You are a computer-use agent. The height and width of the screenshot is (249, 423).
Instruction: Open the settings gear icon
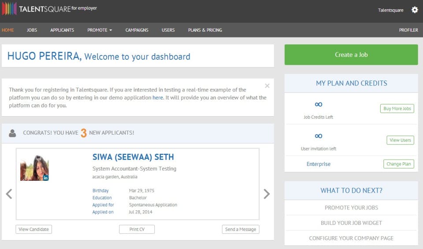(415, 10)
